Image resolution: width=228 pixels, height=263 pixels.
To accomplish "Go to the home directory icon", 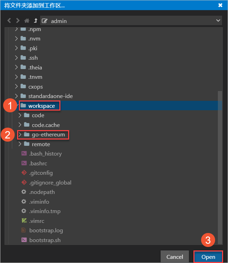I will click(27, 21).
